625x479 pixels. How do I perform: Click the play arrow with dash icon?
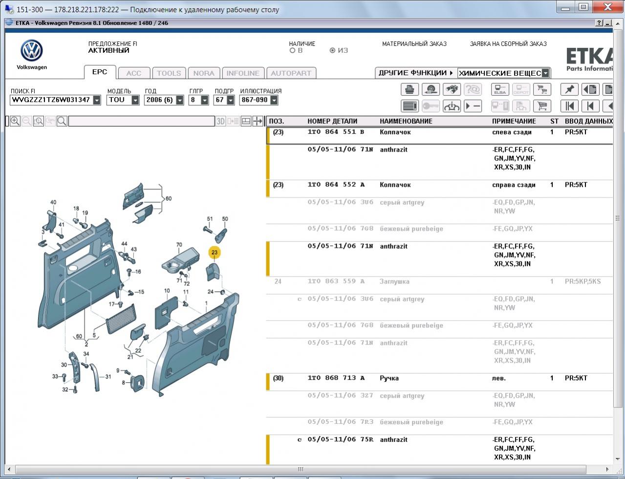coord(473,106)
